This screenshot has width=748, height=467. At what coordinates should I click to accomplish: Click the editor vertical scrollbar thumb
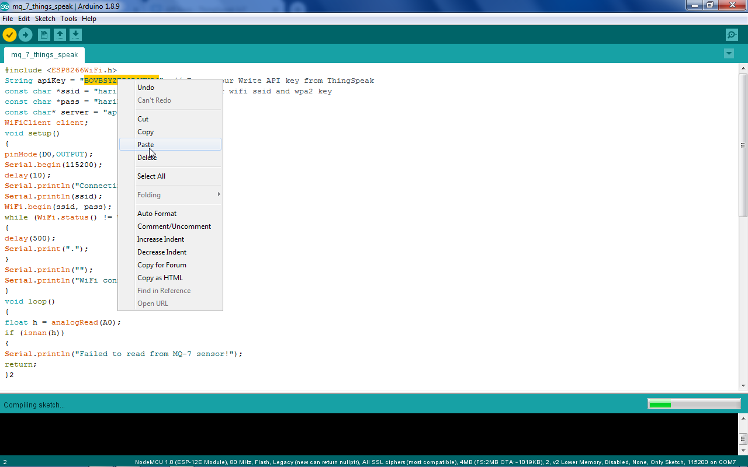[743, 145]
